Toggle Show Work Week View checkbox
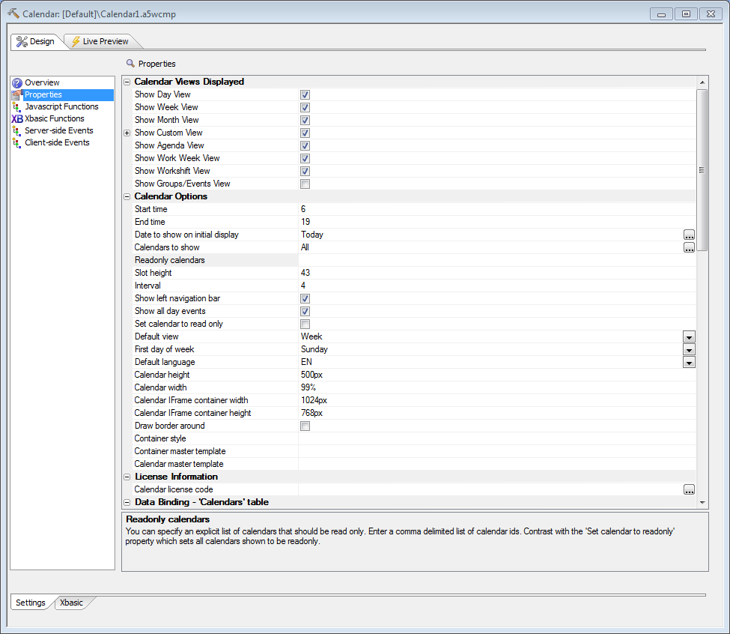 (305, 158)
